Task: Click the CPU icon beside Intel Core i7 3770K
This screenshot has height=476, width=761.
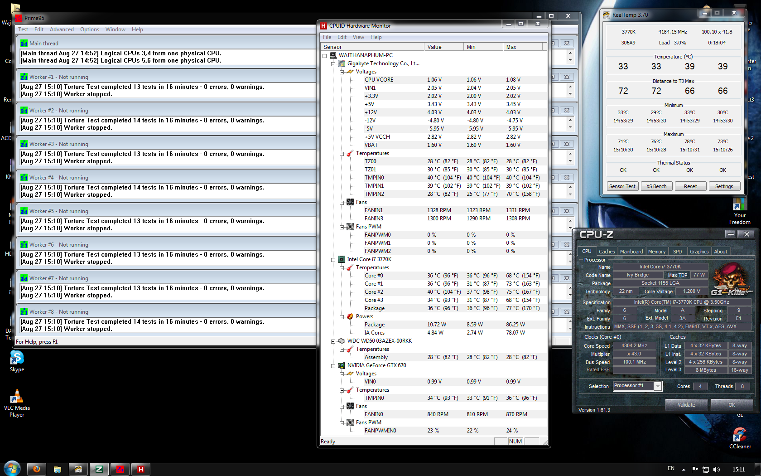Action: (342, 259)
